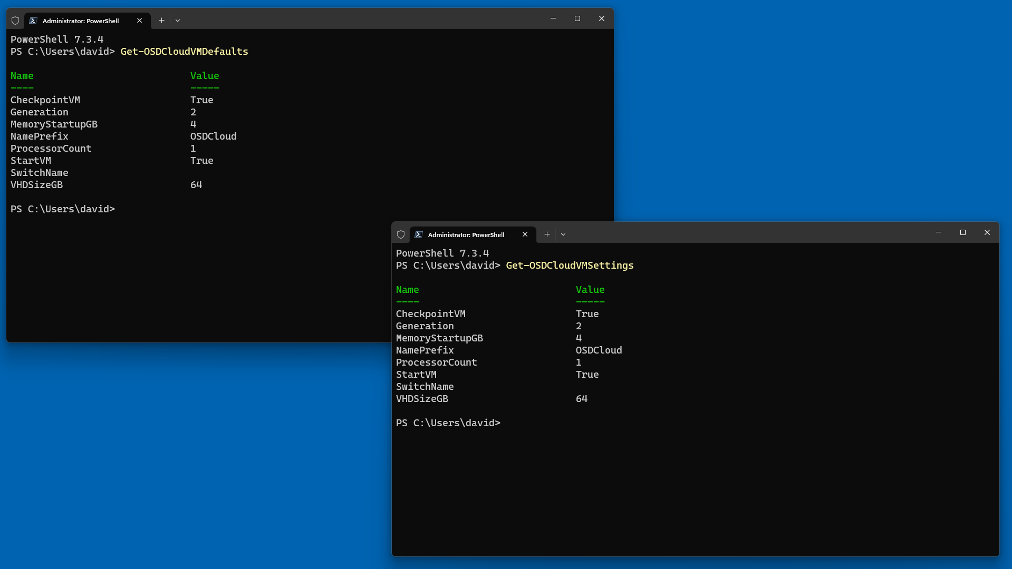Expand the profile dropdown in the upper-left terminal
The width and height of the screenshot is (1012, 569).
pyautogui.click(x=178, y=21)
